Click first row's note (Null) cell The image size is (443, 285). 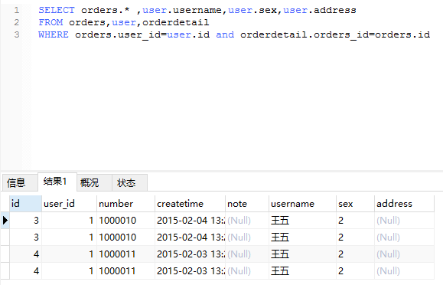pyautogui.click(x=247, y=220)
